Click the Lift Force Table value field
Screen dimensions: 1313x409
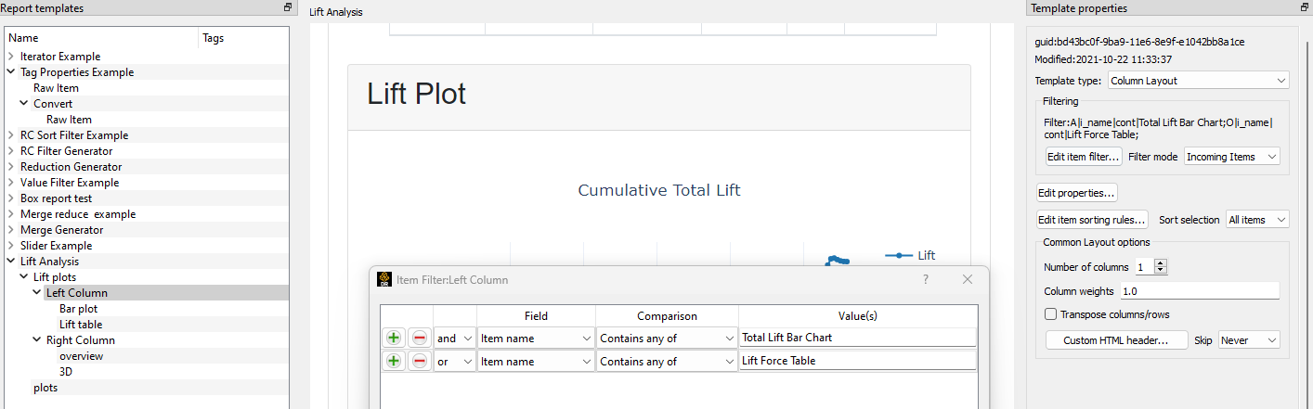point(857,362)
